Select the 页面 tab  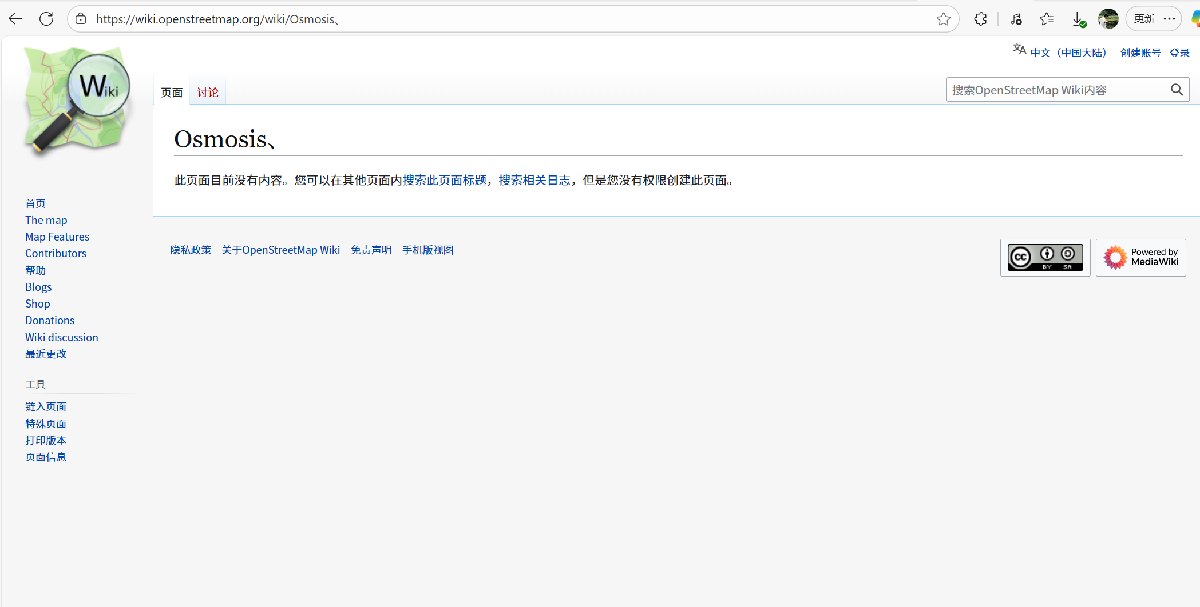click(x=171, y=92)
